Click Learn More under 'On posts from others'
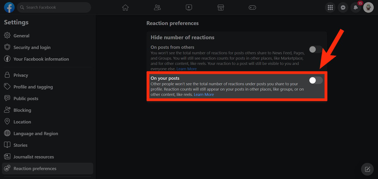This screenshot has height=179, width=378. point(186,69)
